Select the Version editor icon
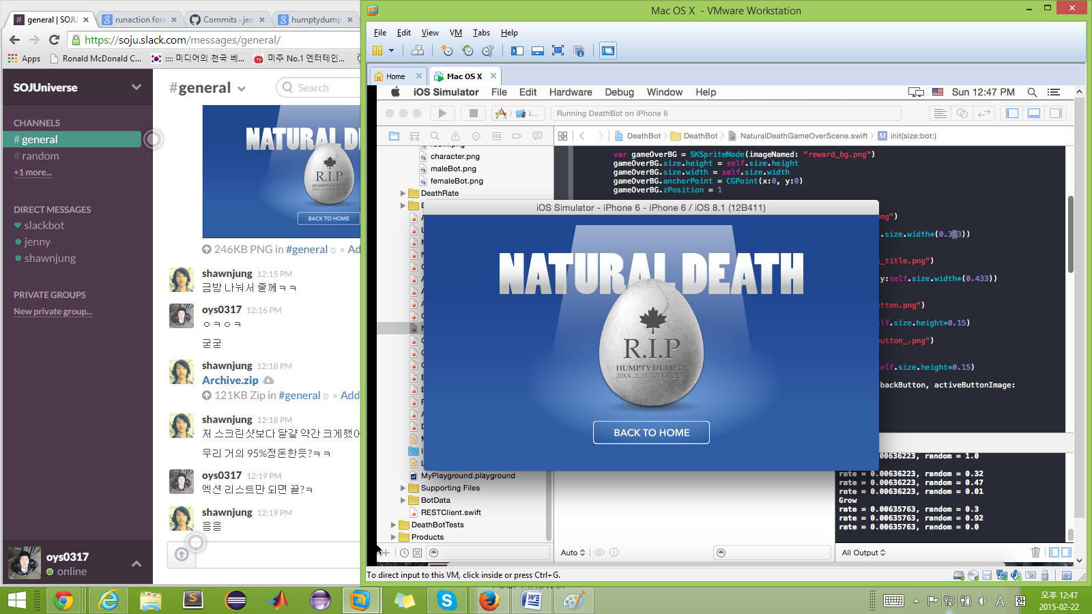This screenshot has height=614, width=1092. click(x=984, y=113)
